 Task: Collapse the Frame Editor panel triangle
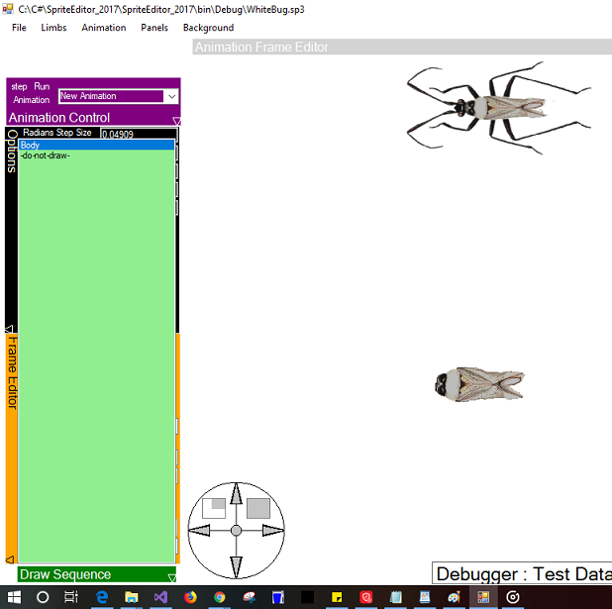click(x=9, y=559)
